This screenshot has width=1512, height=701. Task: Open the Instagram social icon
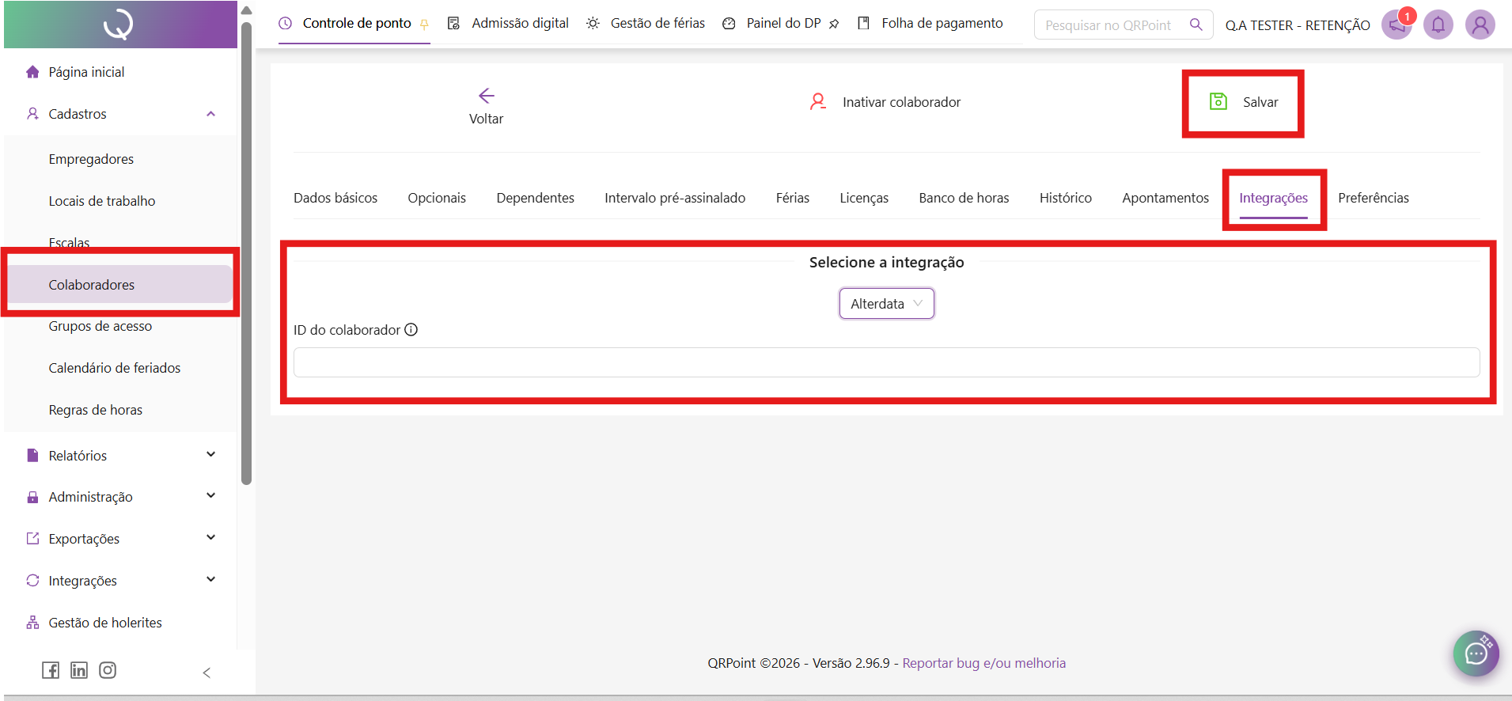pos(108,670)
